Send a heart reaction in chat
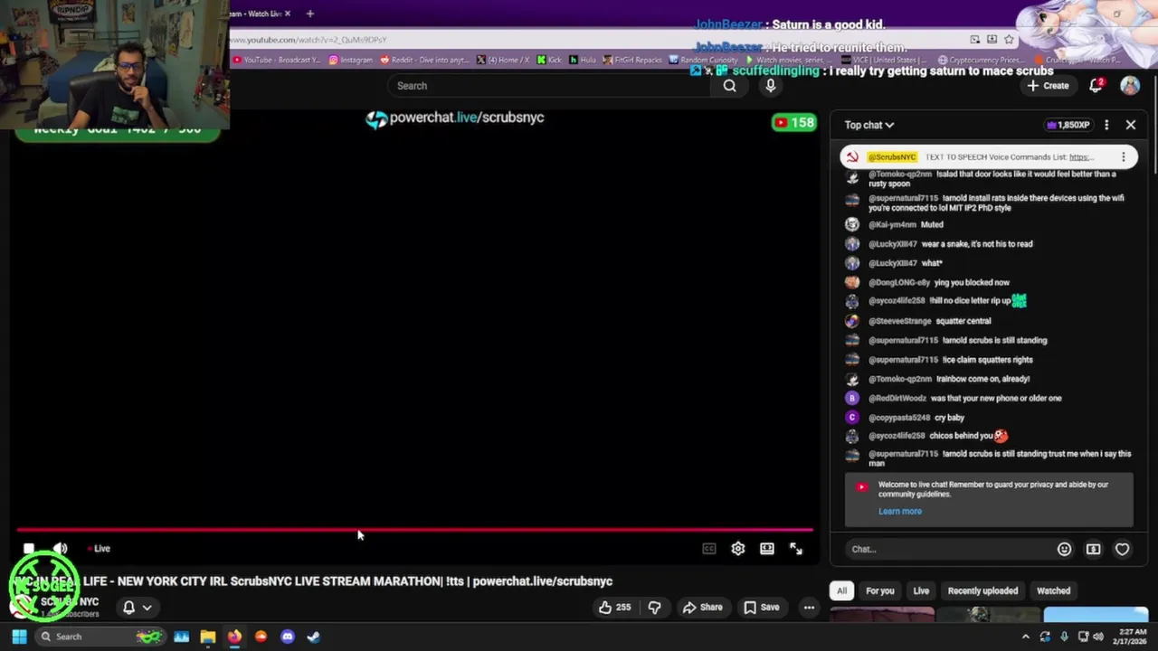Screen dimensions: 1158x651 click(1122, 549)
